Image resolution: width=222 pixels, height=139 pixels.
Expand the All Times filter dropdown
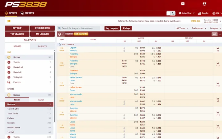181,28
